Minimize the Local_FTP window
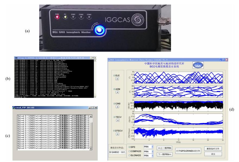This screenshot has height=162, width=239. click(90, 107)
